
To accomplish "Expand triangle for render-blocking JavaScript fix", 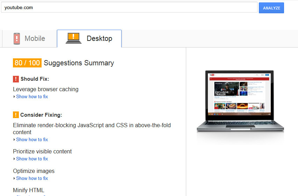I will (14, 139).
